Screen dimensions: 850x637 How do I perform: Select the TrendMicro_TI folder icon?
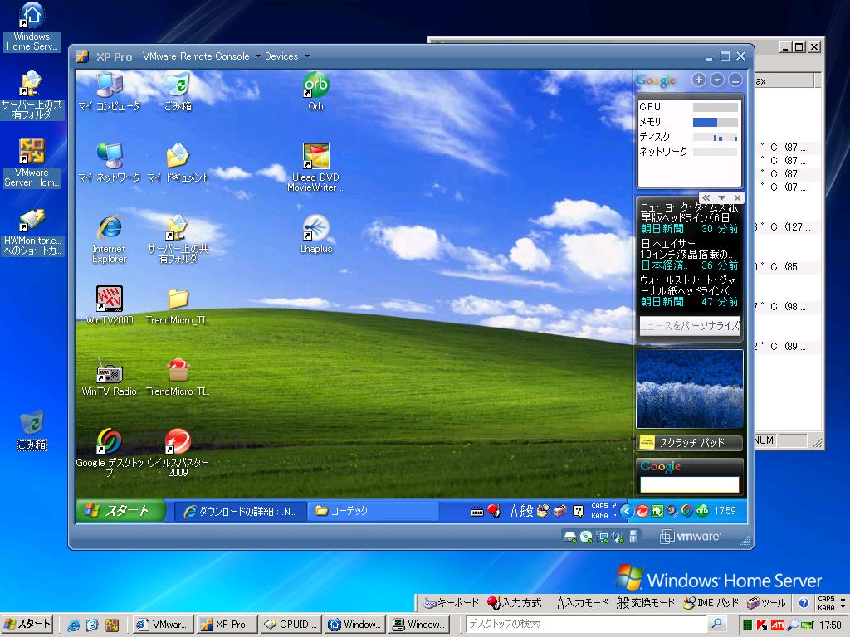178,305
